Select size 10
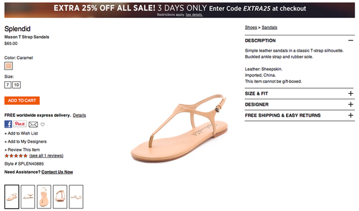Image resolution: width=359 pixels, height=211 pixels. tap(16, 85)
